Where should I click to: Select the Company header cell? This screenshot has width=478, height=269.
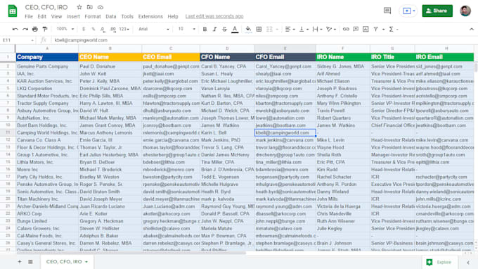47,57
